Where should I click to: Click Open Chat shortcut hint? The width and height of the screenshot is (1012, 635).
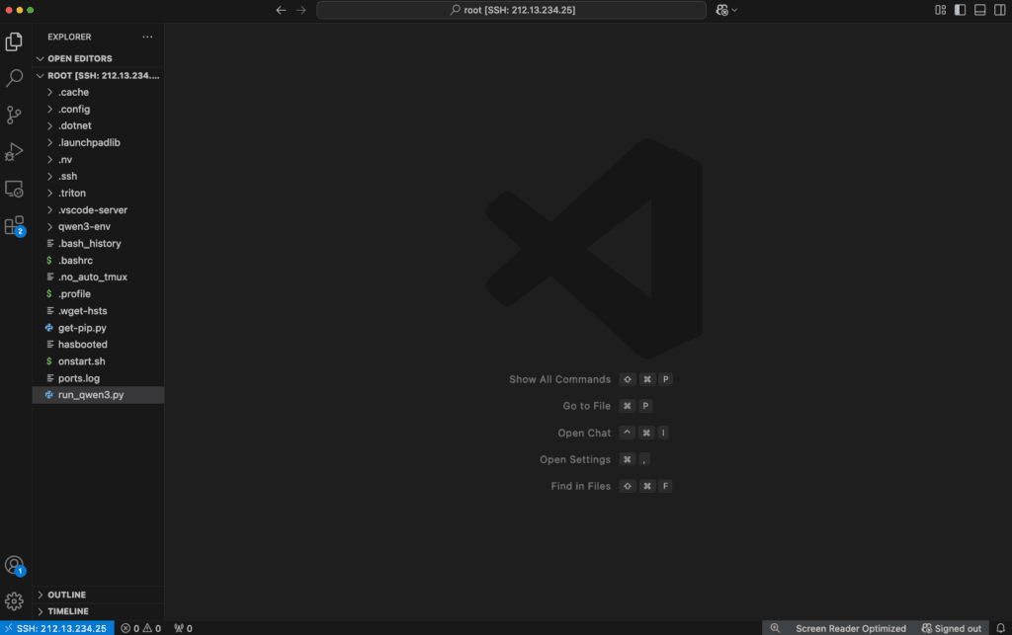click(613, 433)
